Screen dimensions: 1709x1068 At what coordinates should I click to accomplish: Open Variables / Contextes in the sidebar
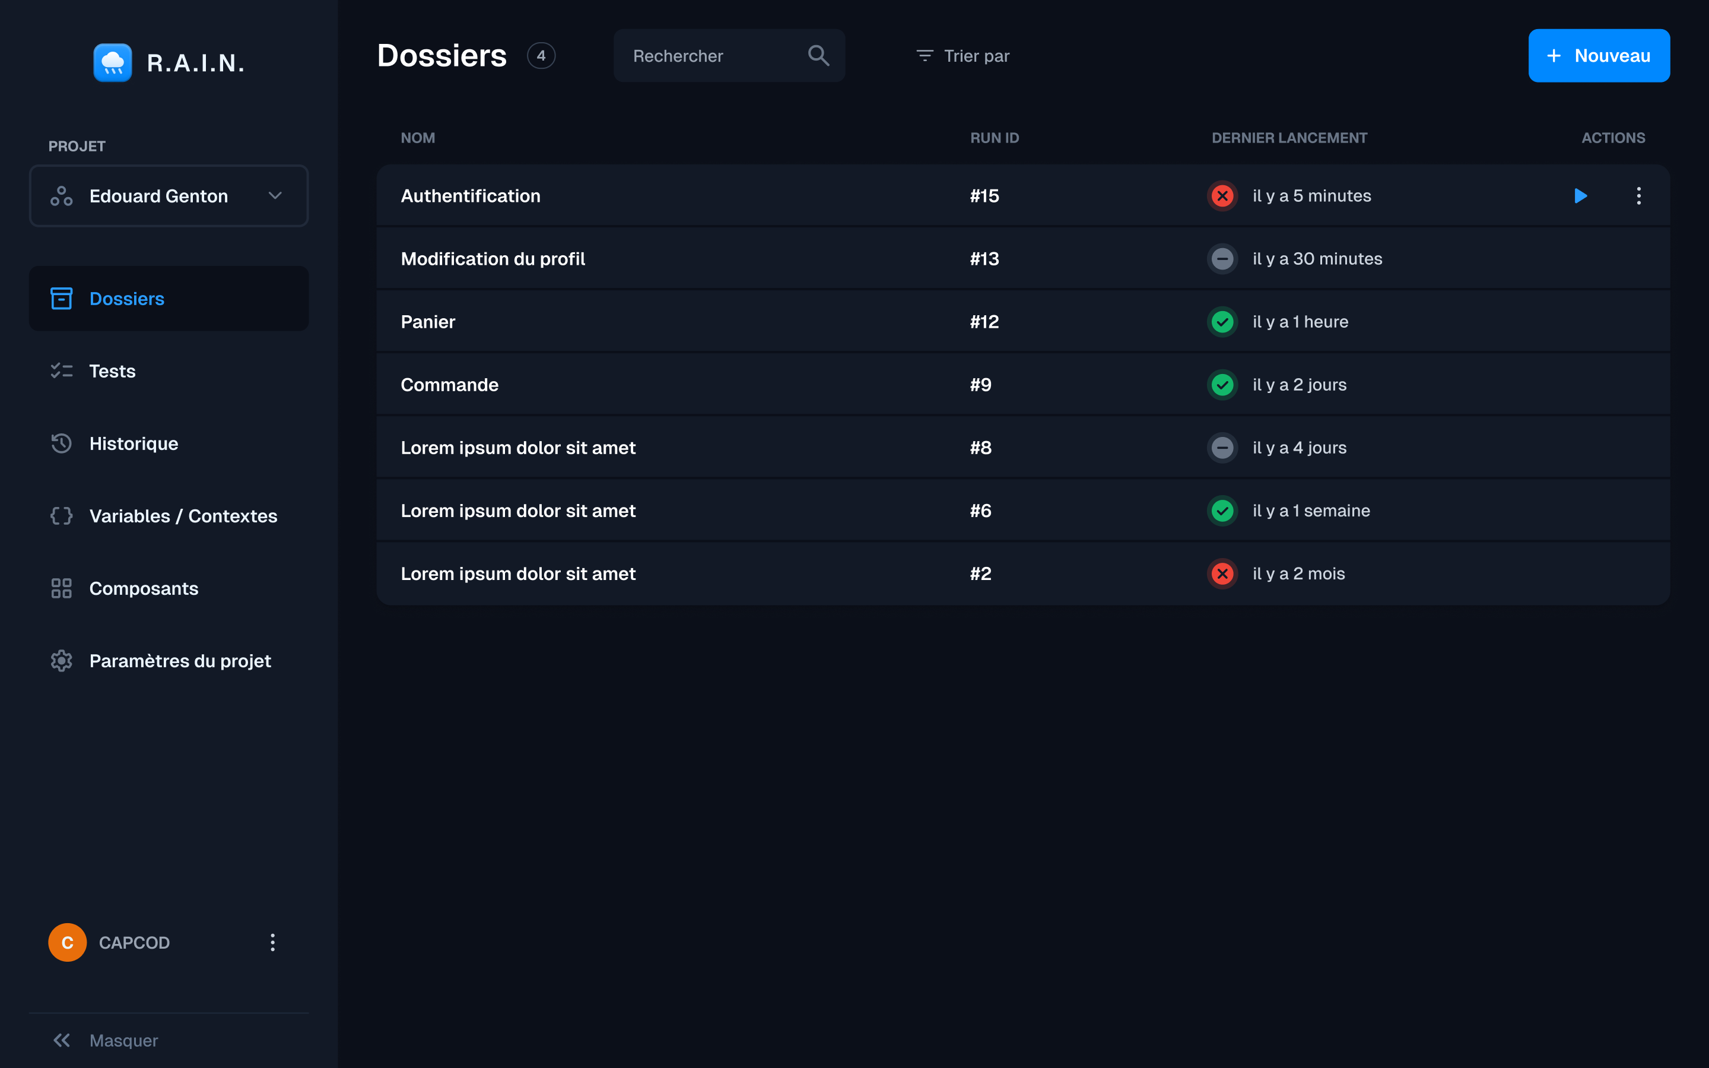(169, 516)
